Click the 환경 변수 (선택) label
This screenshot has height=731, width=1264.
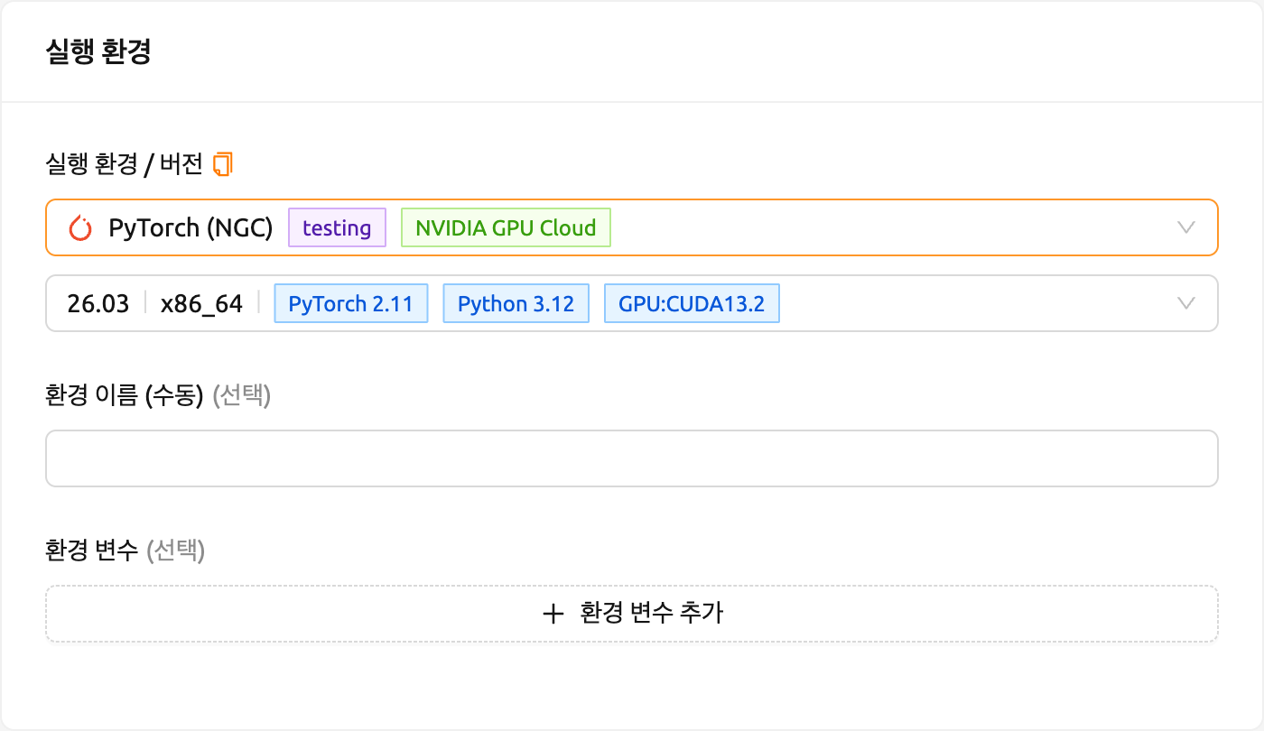click(x=125, y=550)
